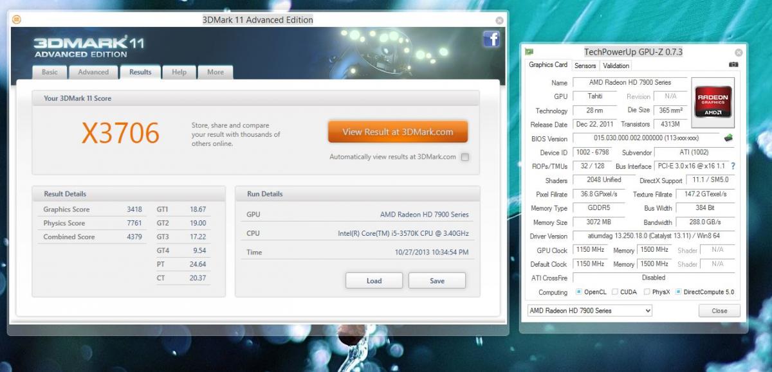Click the Physics Score value 7761

[x=134, y=223]
